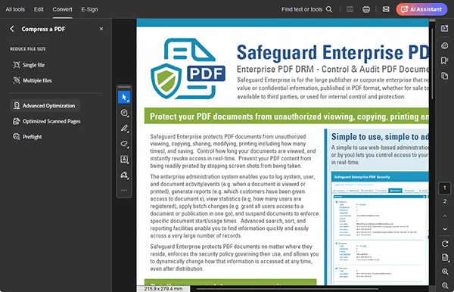The height and width of the screenshot is (292, 454).
Task: Zoom in on the document
Action: click(445, 272)
